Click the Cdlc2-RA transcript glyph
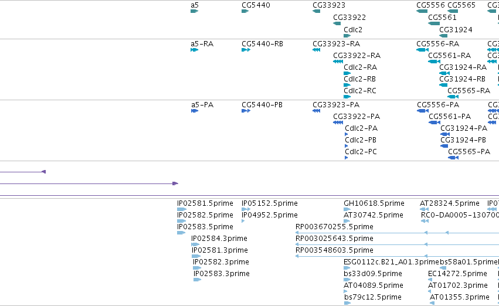The height and width of the screenshot is (306, 499). (x=347, y=73)
